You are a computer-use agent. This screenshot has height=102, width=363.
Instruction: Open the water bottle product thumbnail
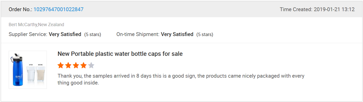point(28,70)
